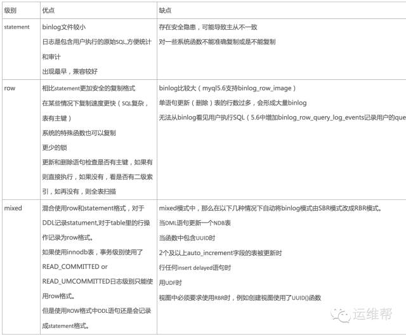Click the auto_increment字段 line
This screenshot has width=406, height=335.
tap(220, 253)
